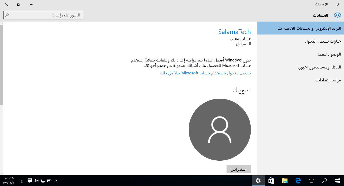Select البريد الإلكتروني والحسابات الخاصة بك
The image size is (344, 186).
pos(301,28)
